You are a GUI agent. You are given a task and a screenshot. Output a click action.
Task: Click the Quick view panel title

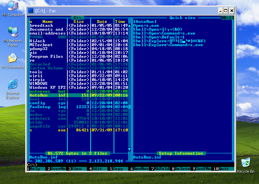182,18
